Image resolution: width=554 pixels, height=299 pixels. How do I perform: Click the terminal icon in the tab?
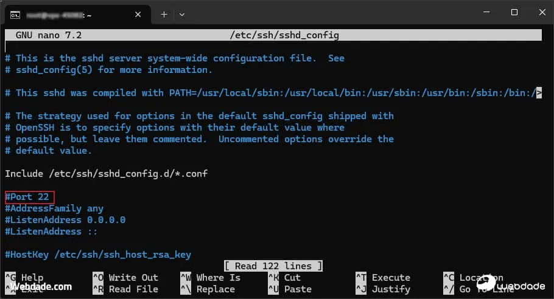pyautogui.click(x=16, y=13)
